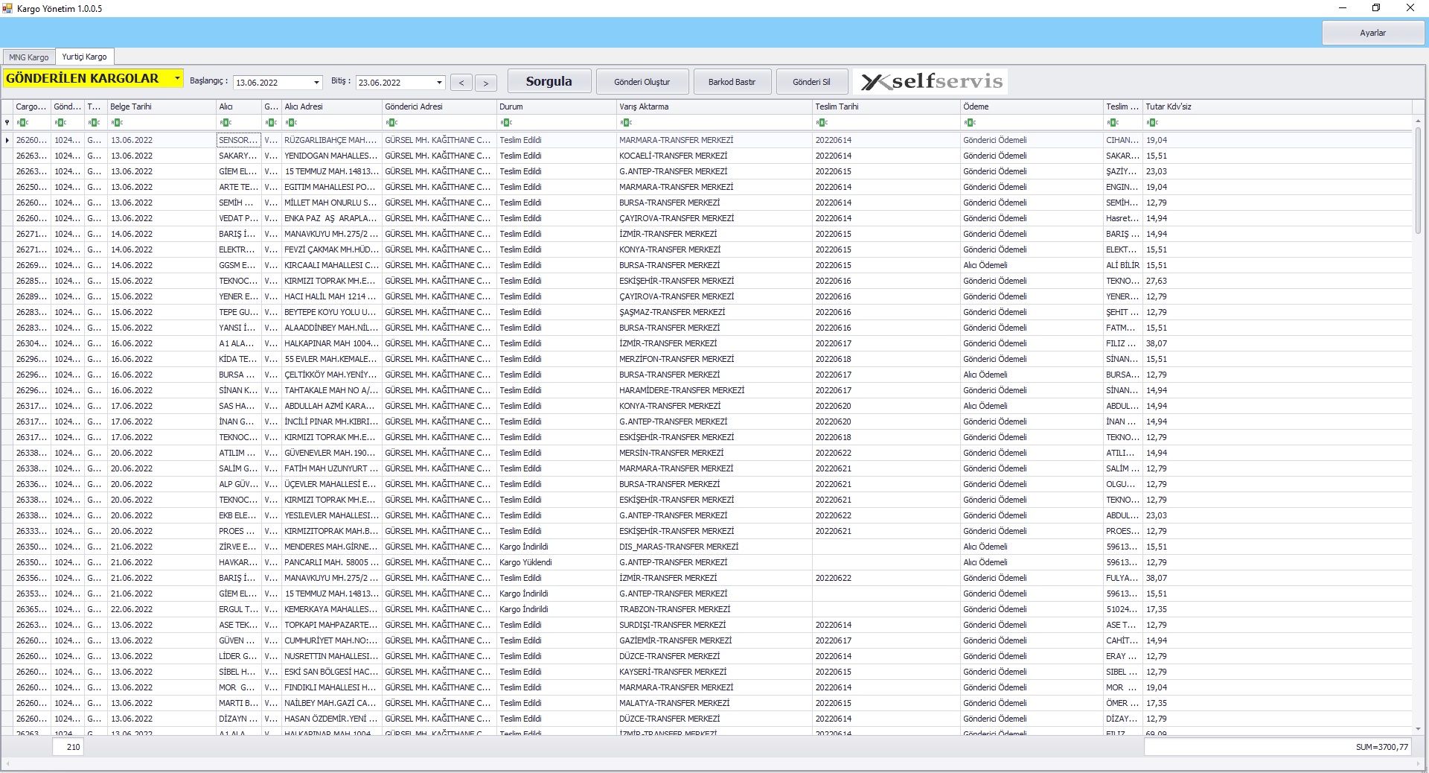
Task: Open the Bitiş date picker dropdown
Action: [439, 83]
